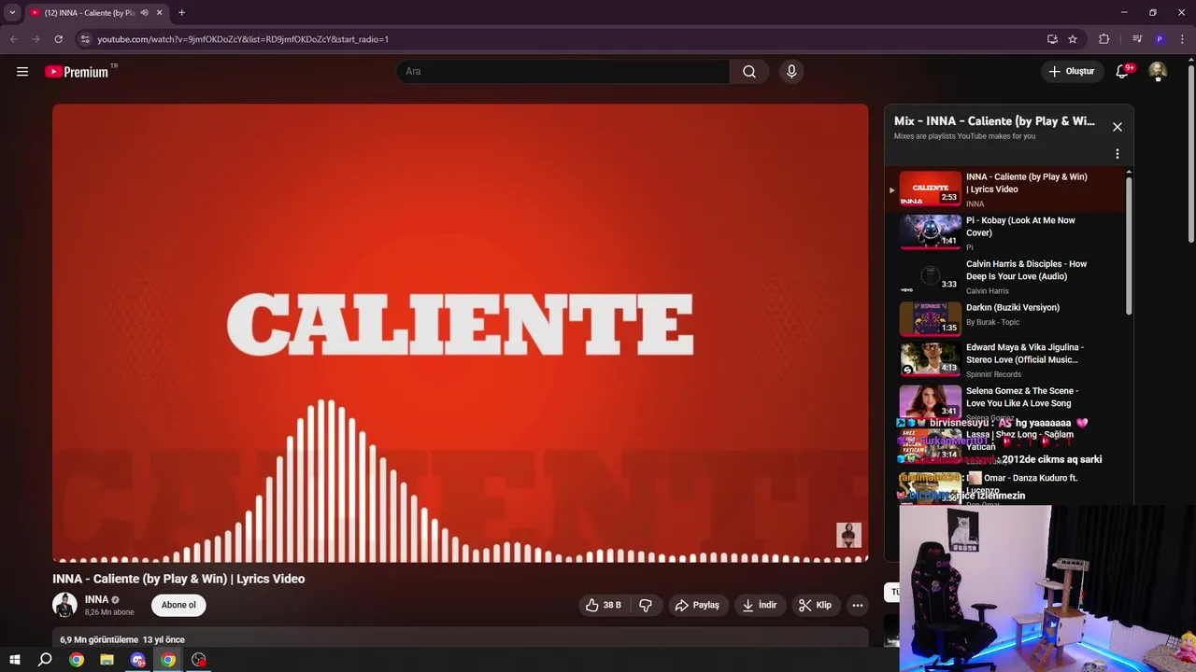This screenshot has width=1196, height=672.
Task: Select the INNA - Caliente browser tab
Action: (x=95, y=13)
